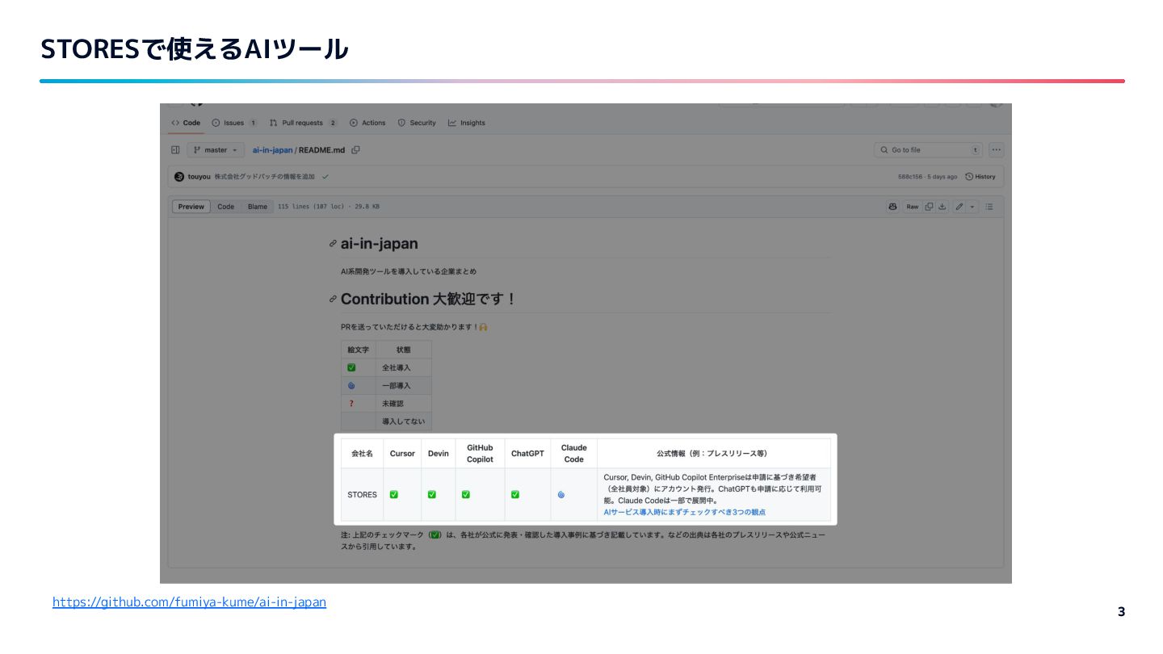1163x654 pixels.
Task: Click the Cursor column header
Action: click(x=402, y=454)
